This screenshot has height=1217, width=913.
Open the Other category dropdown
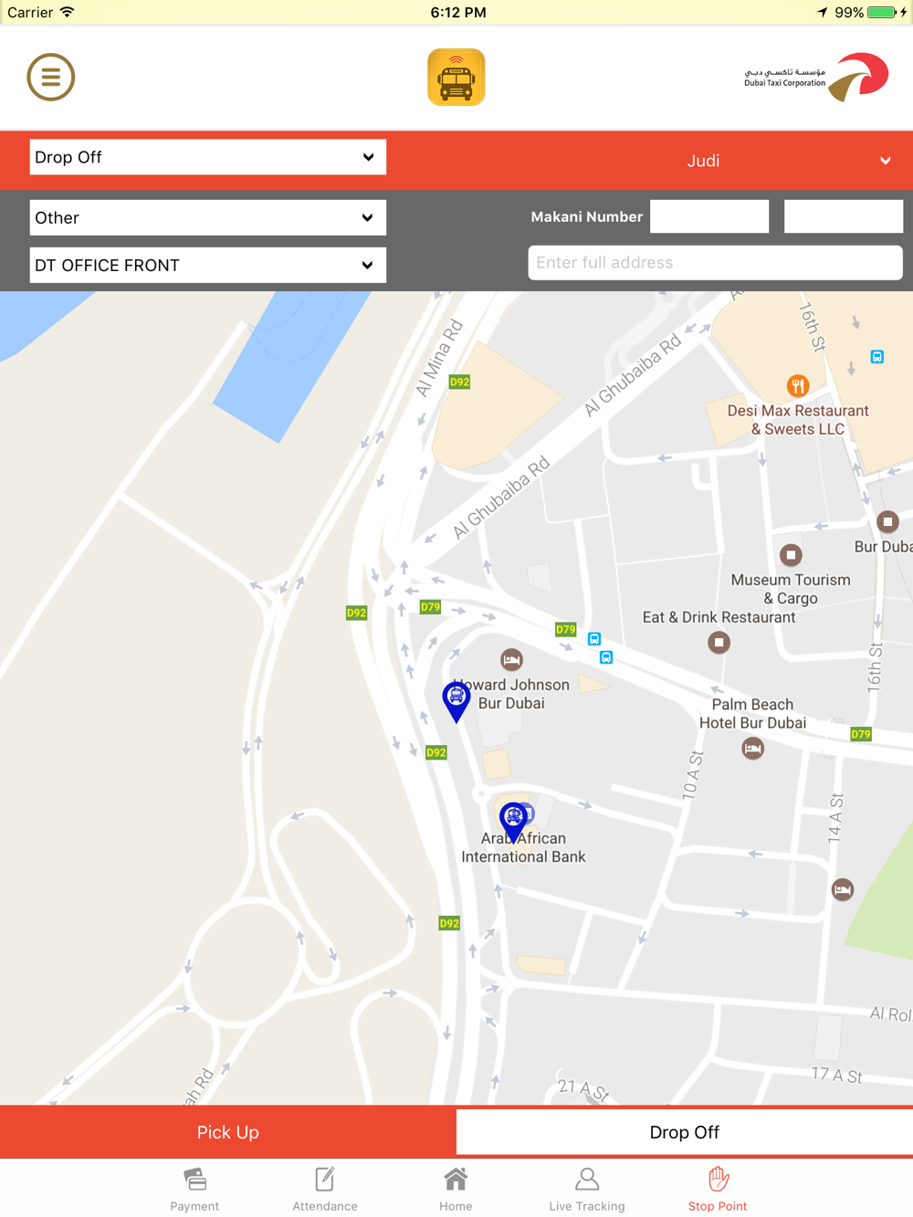(208, 217)
